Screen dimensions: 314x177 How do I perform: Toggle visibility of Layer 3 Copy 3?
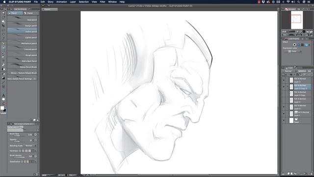[284, 87]
